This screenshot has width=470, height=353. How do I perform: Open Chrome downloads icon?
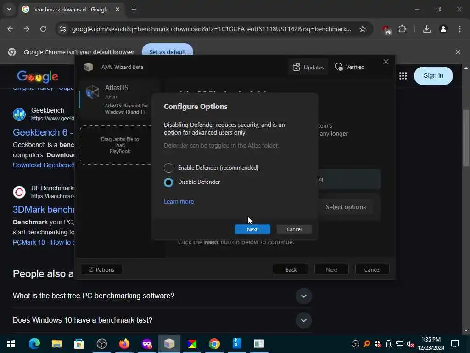427,29
